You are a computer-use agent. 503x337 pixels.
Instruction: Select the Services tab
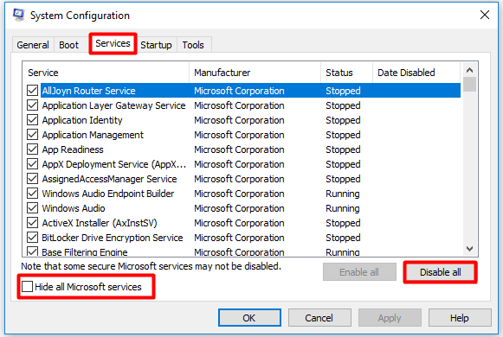pos(113,43)
